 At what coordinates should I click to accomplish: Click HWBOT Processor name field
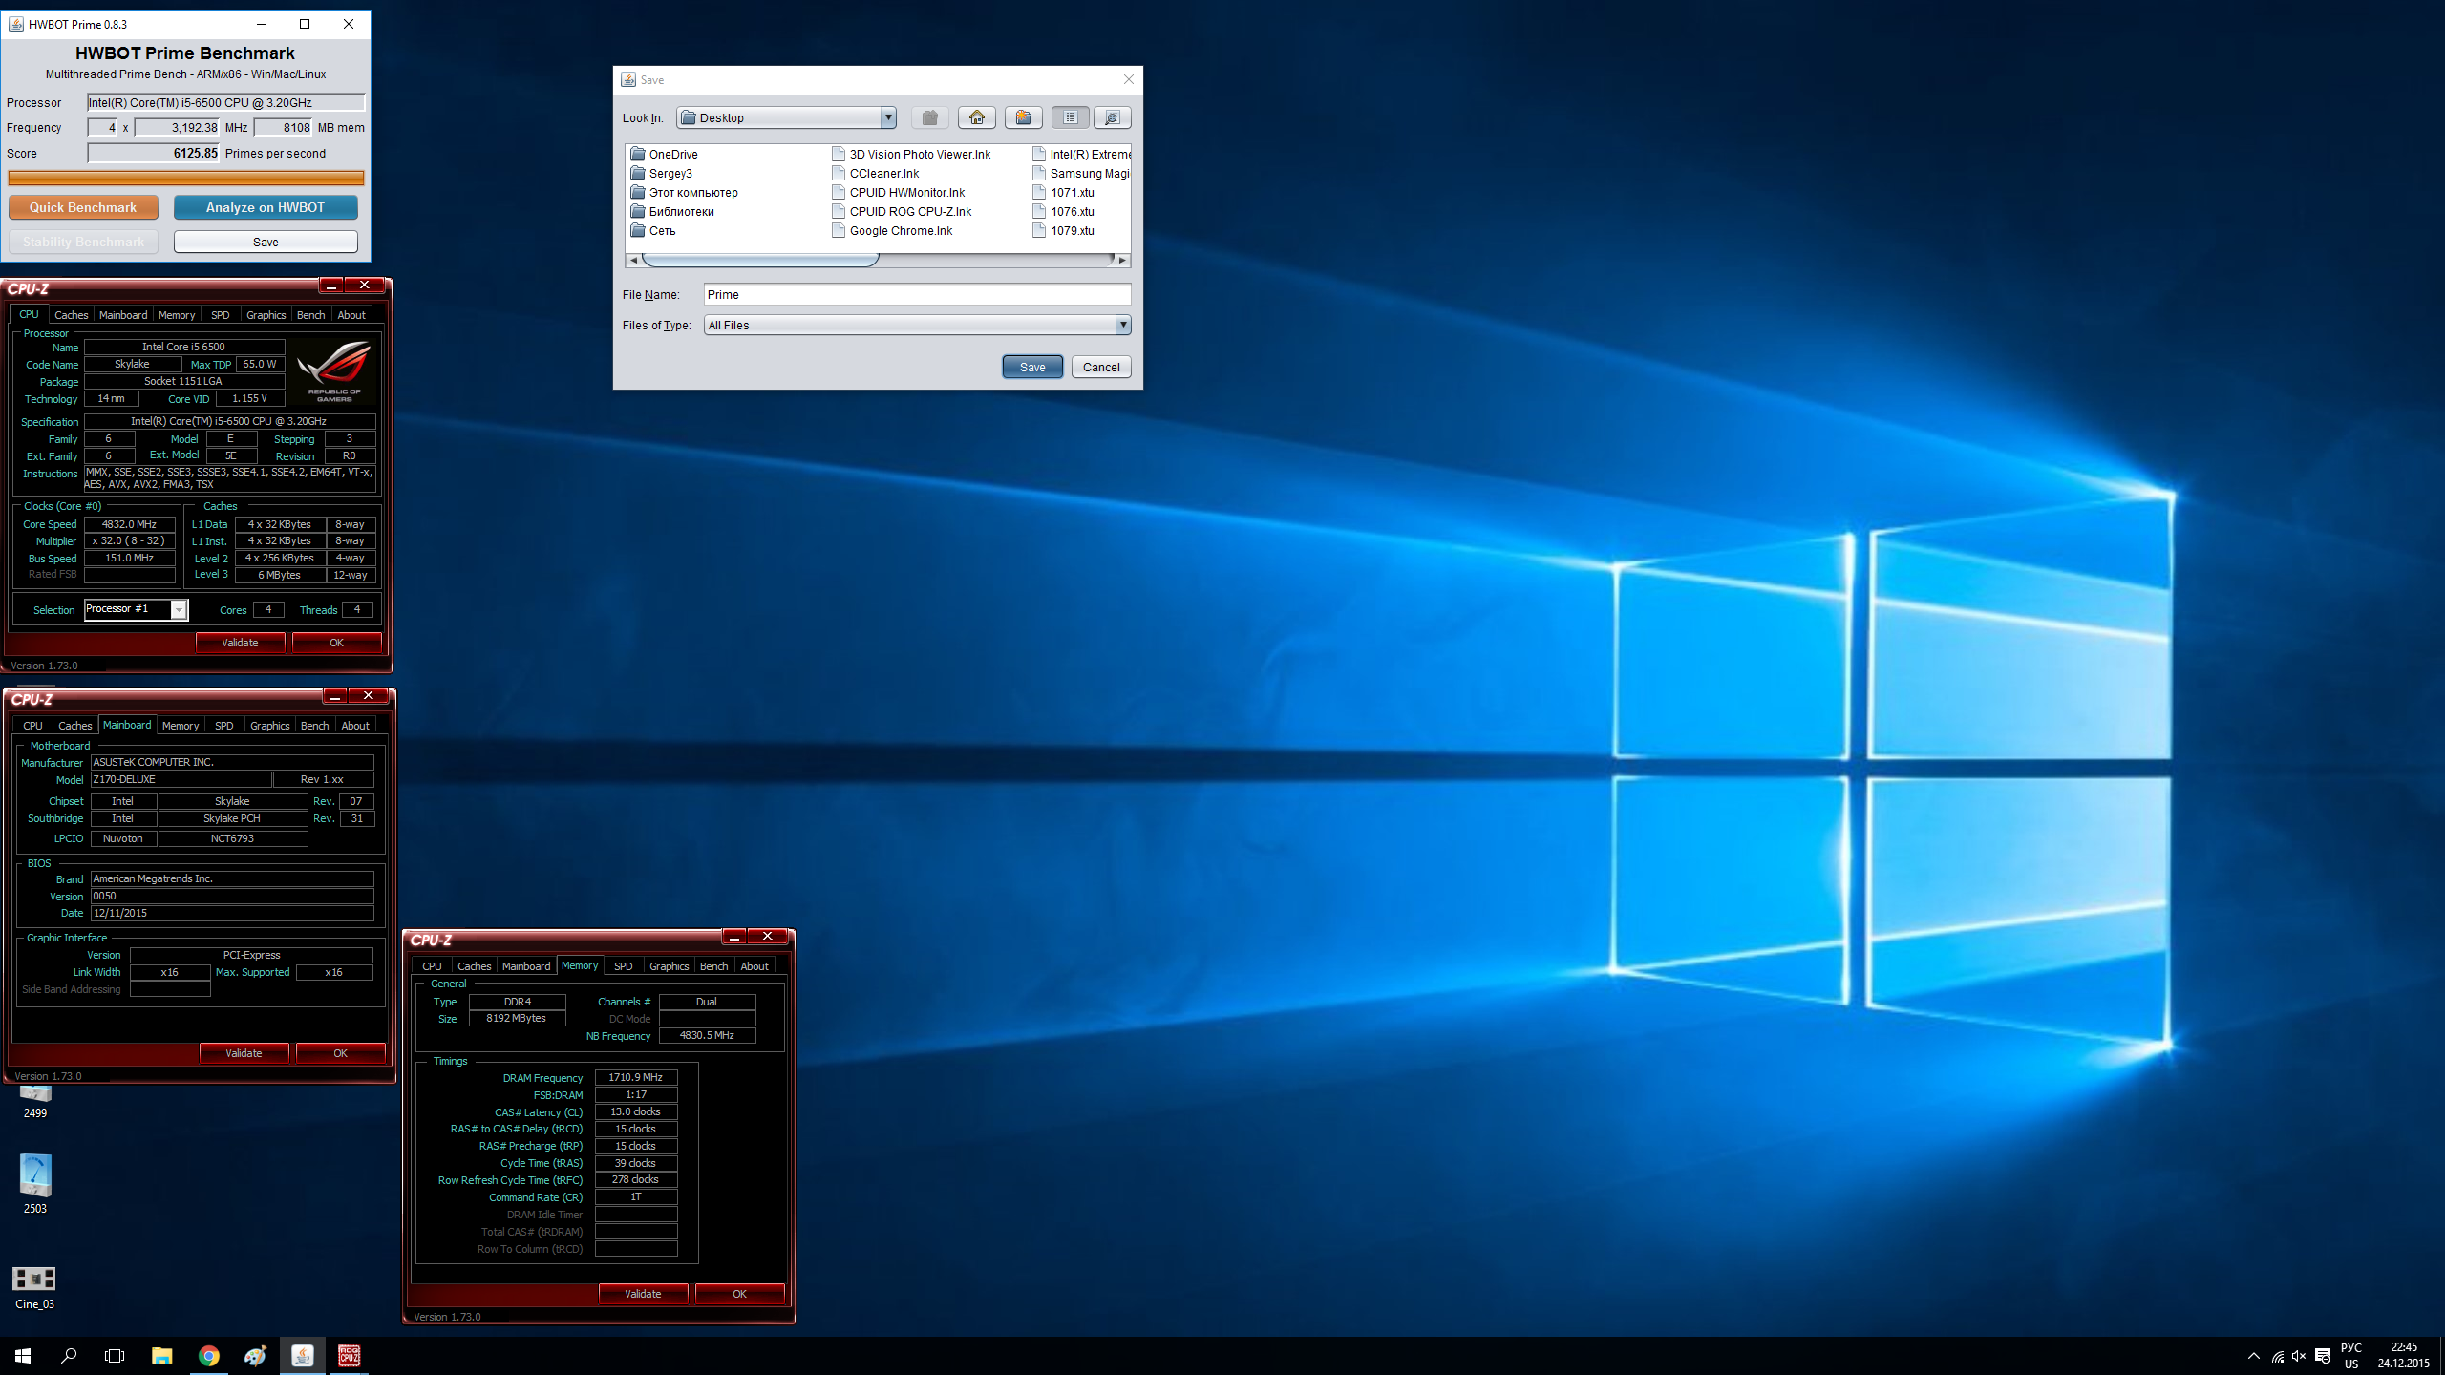click(226, 102)
